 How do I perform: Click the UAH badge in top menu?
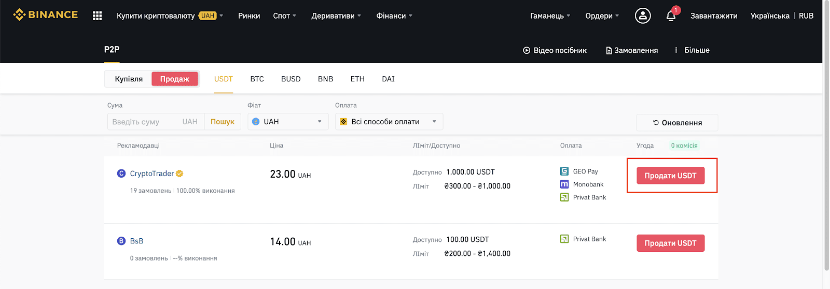(x=208, y=16)
